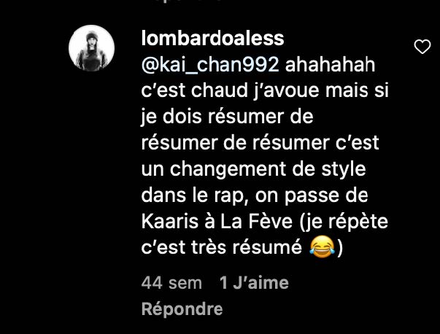Click the laughing-crying emoji in the comment

[322, 246]
